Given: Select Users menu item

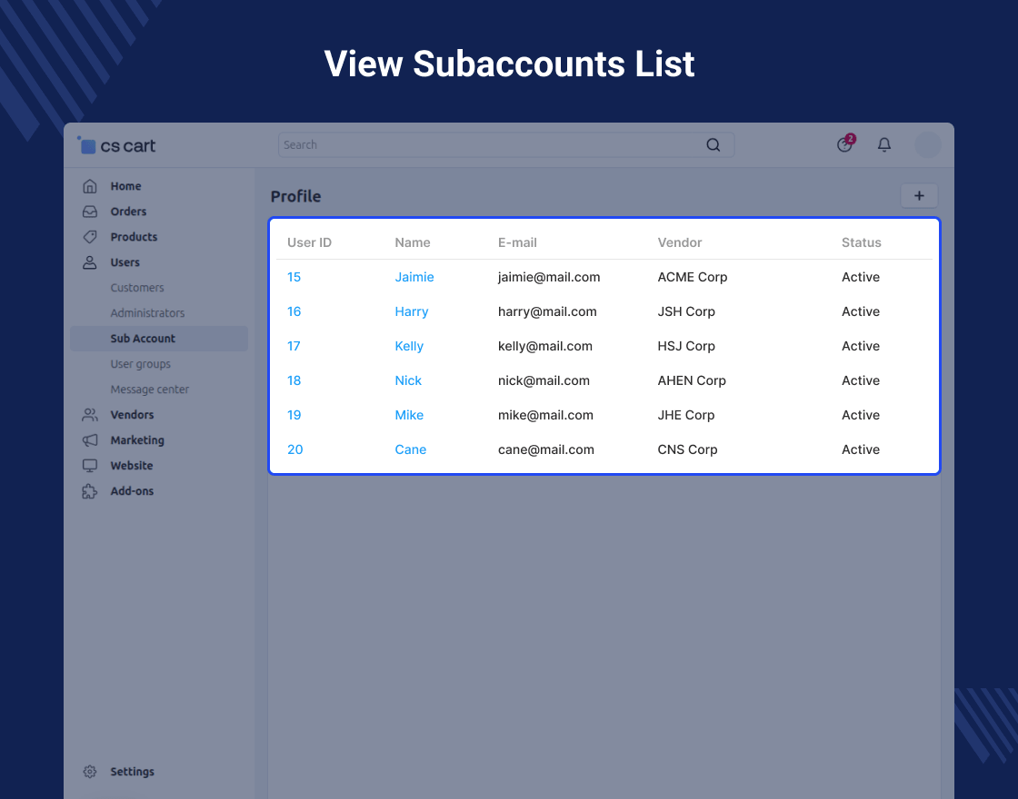Looking at the screenshot, I should pos(125,262).
